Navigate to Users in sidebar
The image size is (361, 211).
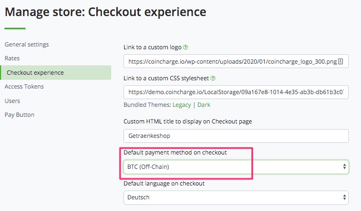(x=12, y=101)
